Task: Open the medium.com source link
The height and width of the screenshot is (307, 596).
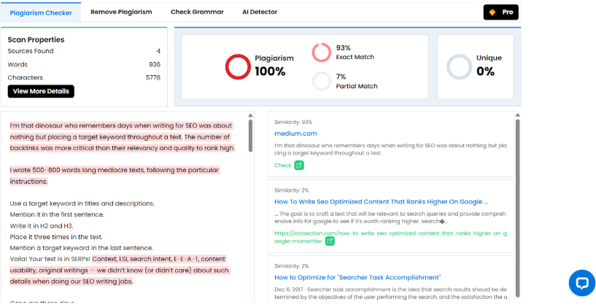Action: pyautogui.click(x=295, y=133)
